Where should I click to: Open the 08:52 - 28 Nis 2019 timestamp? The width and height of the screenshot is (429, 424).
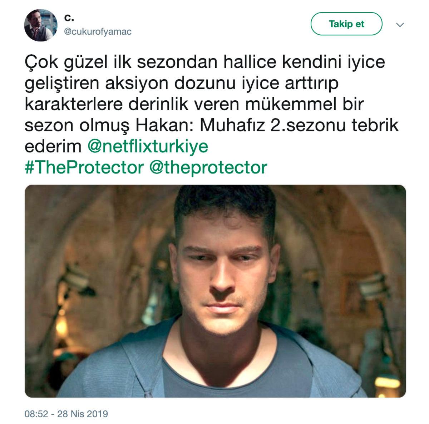coord(66,414)
